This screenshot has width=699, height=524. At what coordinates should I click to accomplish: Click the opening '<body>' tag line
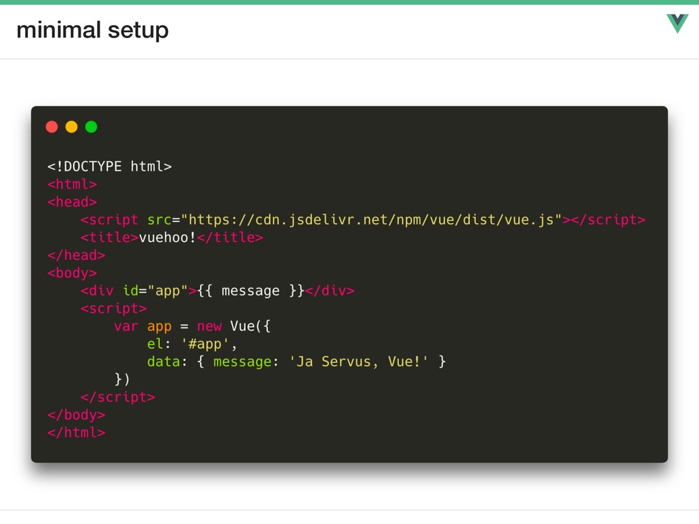(x=72, y=273)
